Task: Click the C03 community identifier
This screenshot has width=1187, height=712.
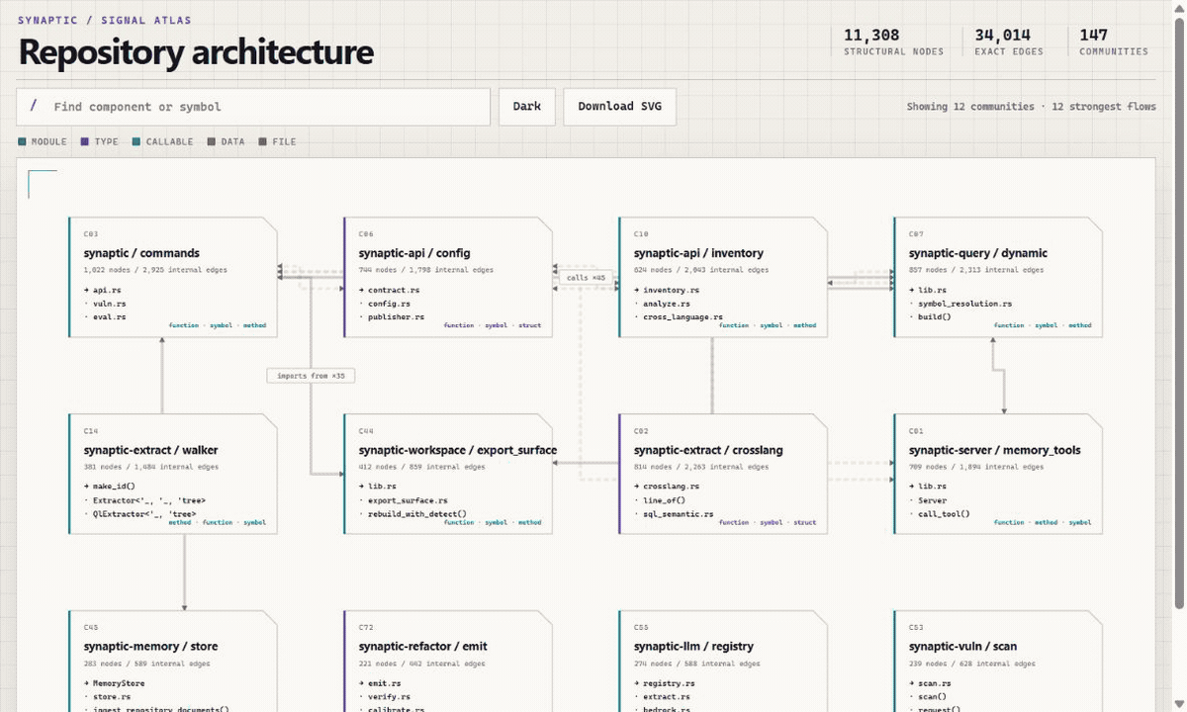Action: click(x=91, y=234)
